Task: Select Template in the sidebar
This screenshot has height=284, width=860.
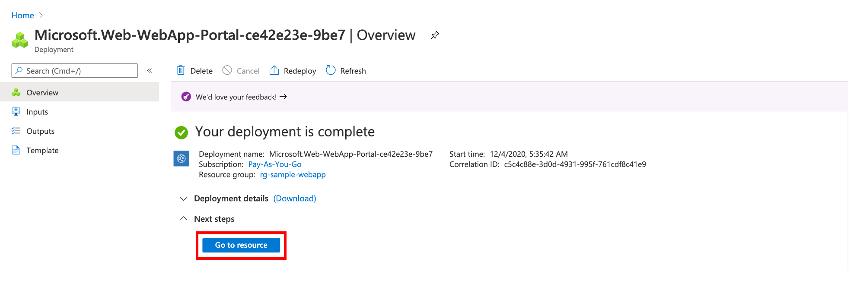Action: click(x=42, y=151)
